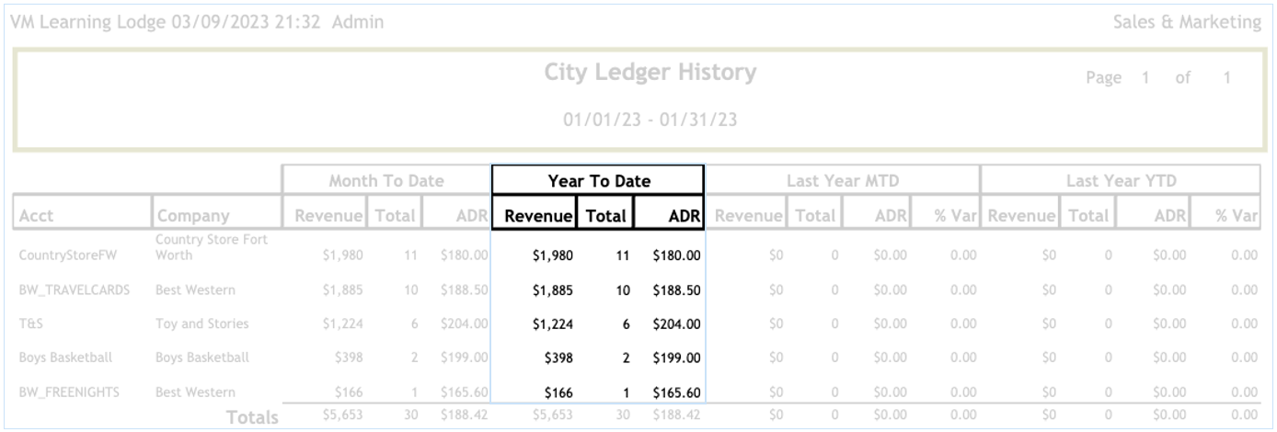Image resolution: width=1277 pixels, height=432 pixels.
Task: Select the Last Year MTD group header
Action: coord(841,182)
